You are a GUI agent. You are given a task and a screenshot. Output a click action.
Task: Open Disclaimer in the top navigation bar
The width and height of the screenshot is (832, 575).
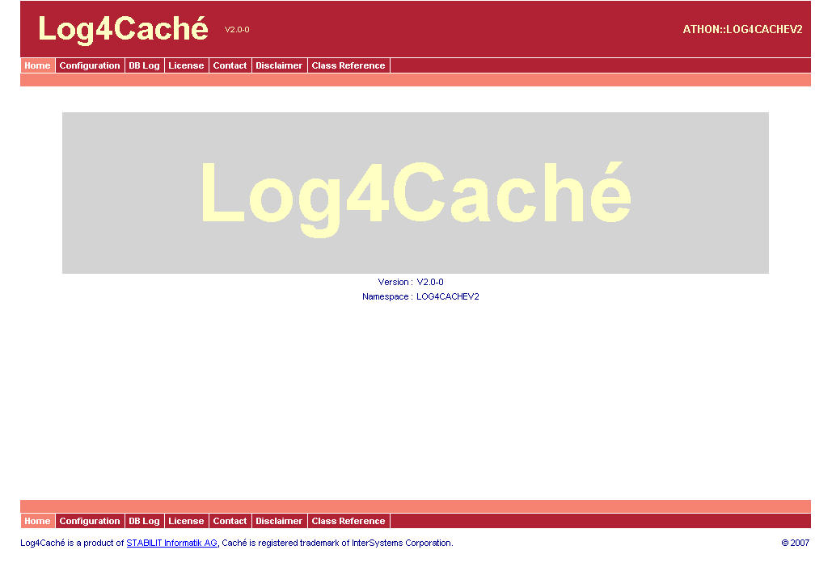279,65
